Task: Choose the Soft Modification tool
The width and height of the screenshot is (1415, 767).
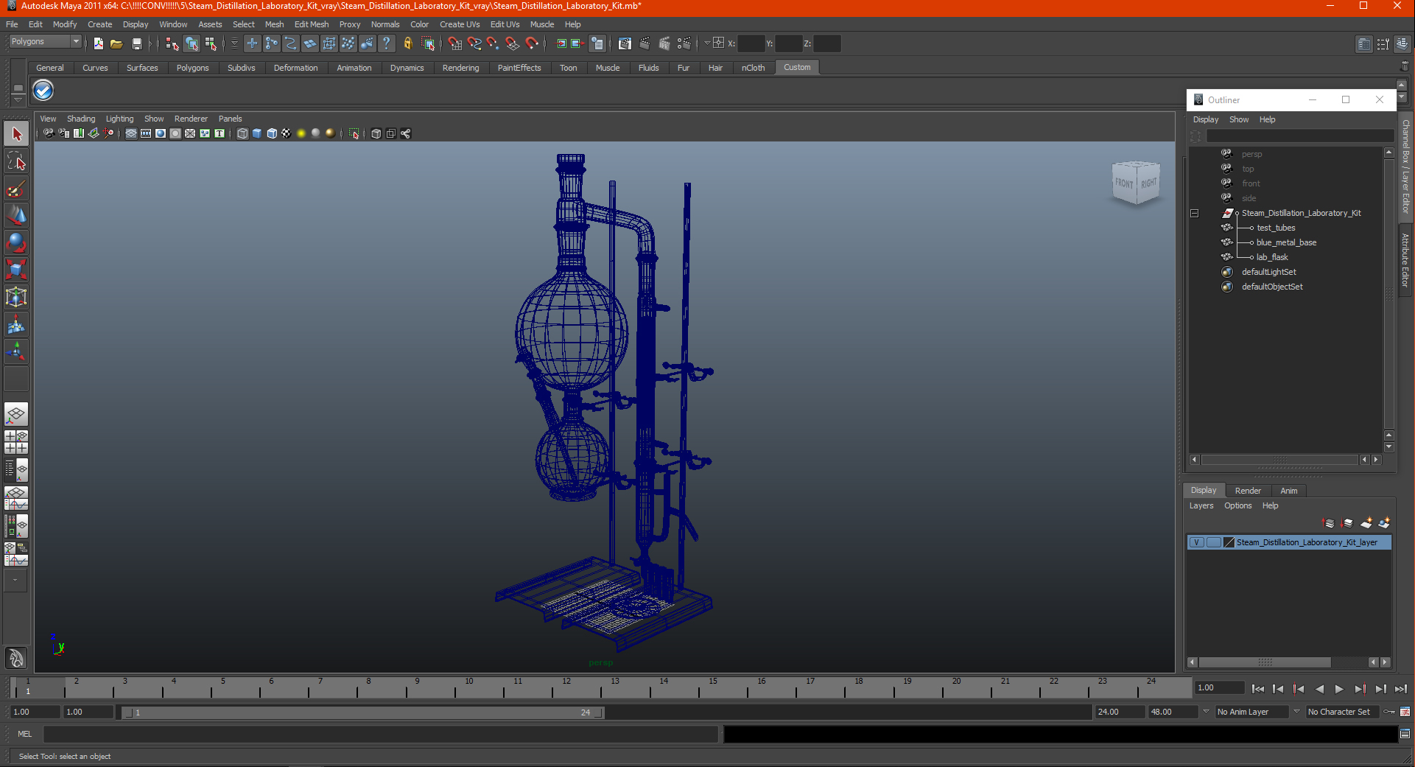Action: point(16,324)
